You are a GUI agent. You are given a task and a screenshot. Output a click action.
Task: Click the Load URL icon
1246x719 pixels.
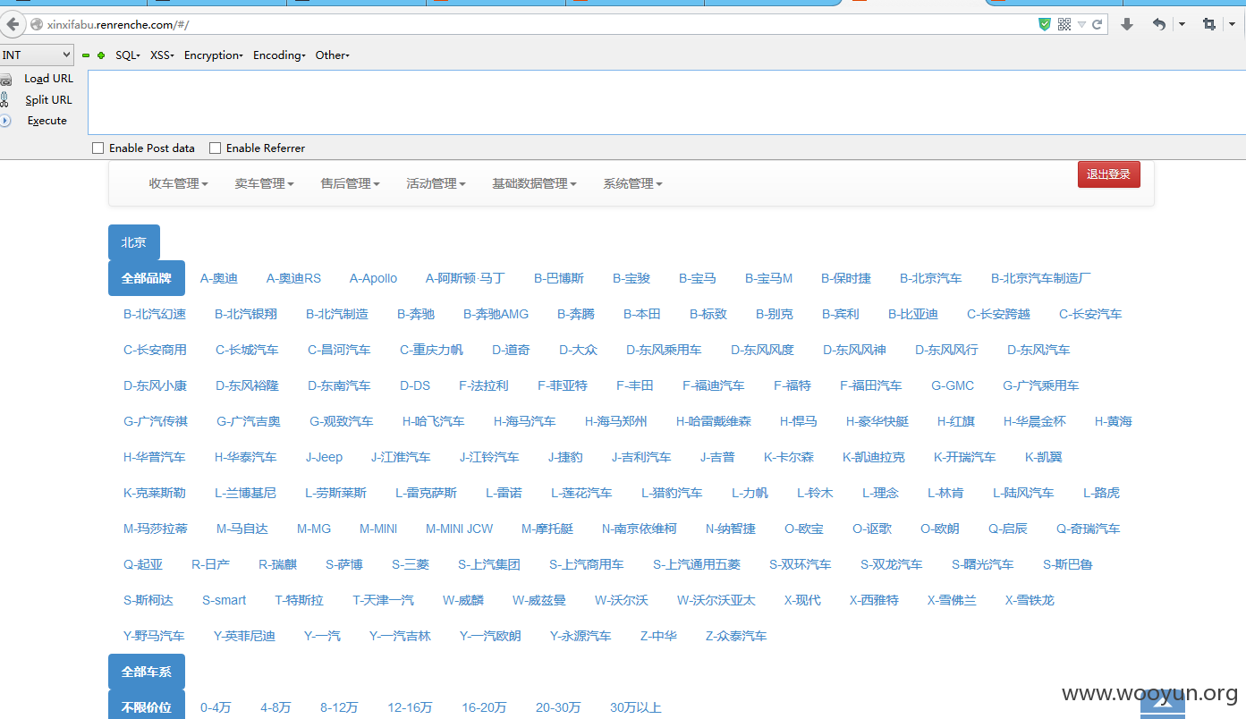(5, 80)
